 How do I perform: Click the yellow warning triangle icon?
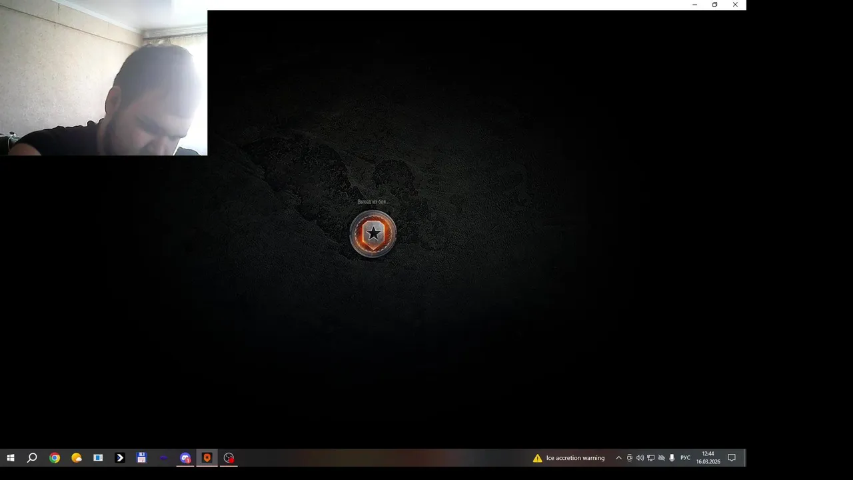(537, 458)
